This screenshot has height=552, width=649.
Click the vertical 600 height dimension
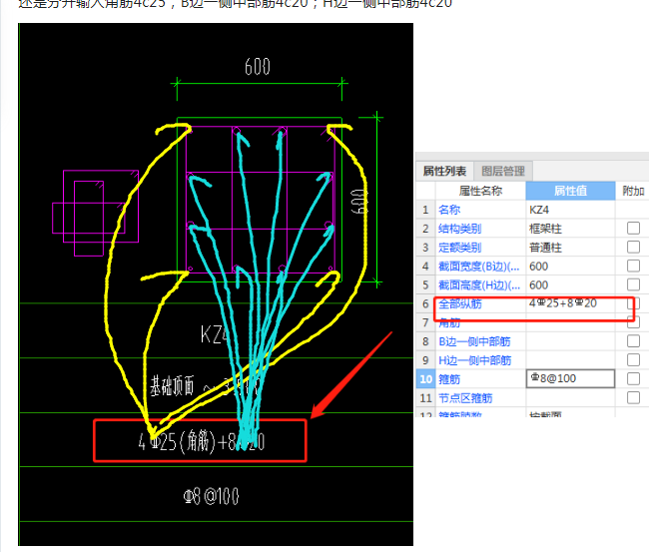tap(358, 202)
